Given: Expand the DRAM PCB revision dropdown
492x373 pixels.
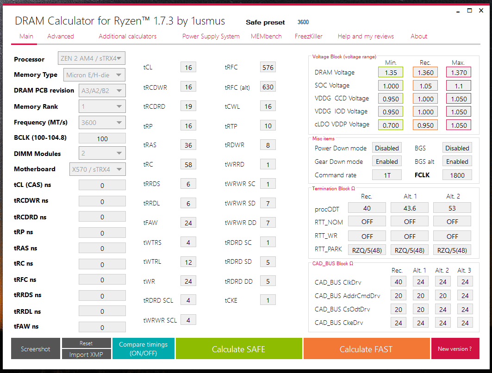Looking at the screenshot, I should tap(102, 91).
